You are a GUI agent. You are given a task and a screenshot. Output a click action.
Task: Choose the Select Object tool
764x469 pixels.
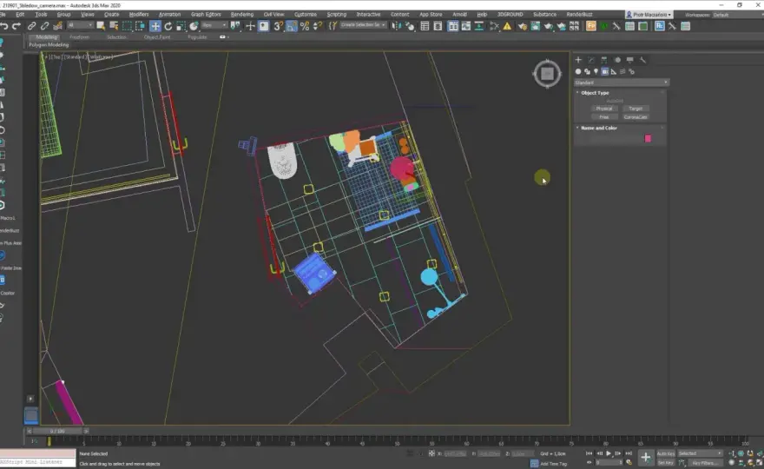[x=101, y=26]
